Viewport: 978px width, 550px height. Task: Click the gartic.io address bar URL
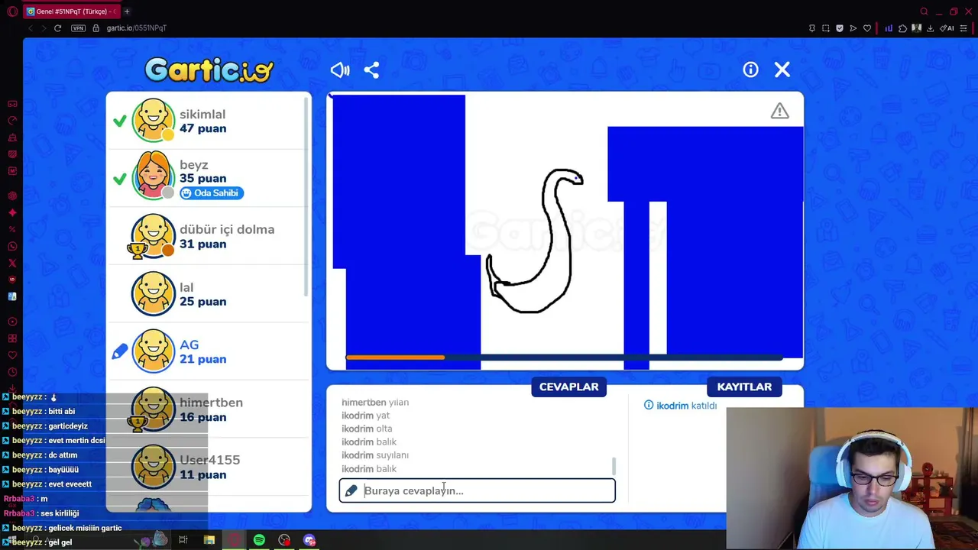click(x=137, y=28)
